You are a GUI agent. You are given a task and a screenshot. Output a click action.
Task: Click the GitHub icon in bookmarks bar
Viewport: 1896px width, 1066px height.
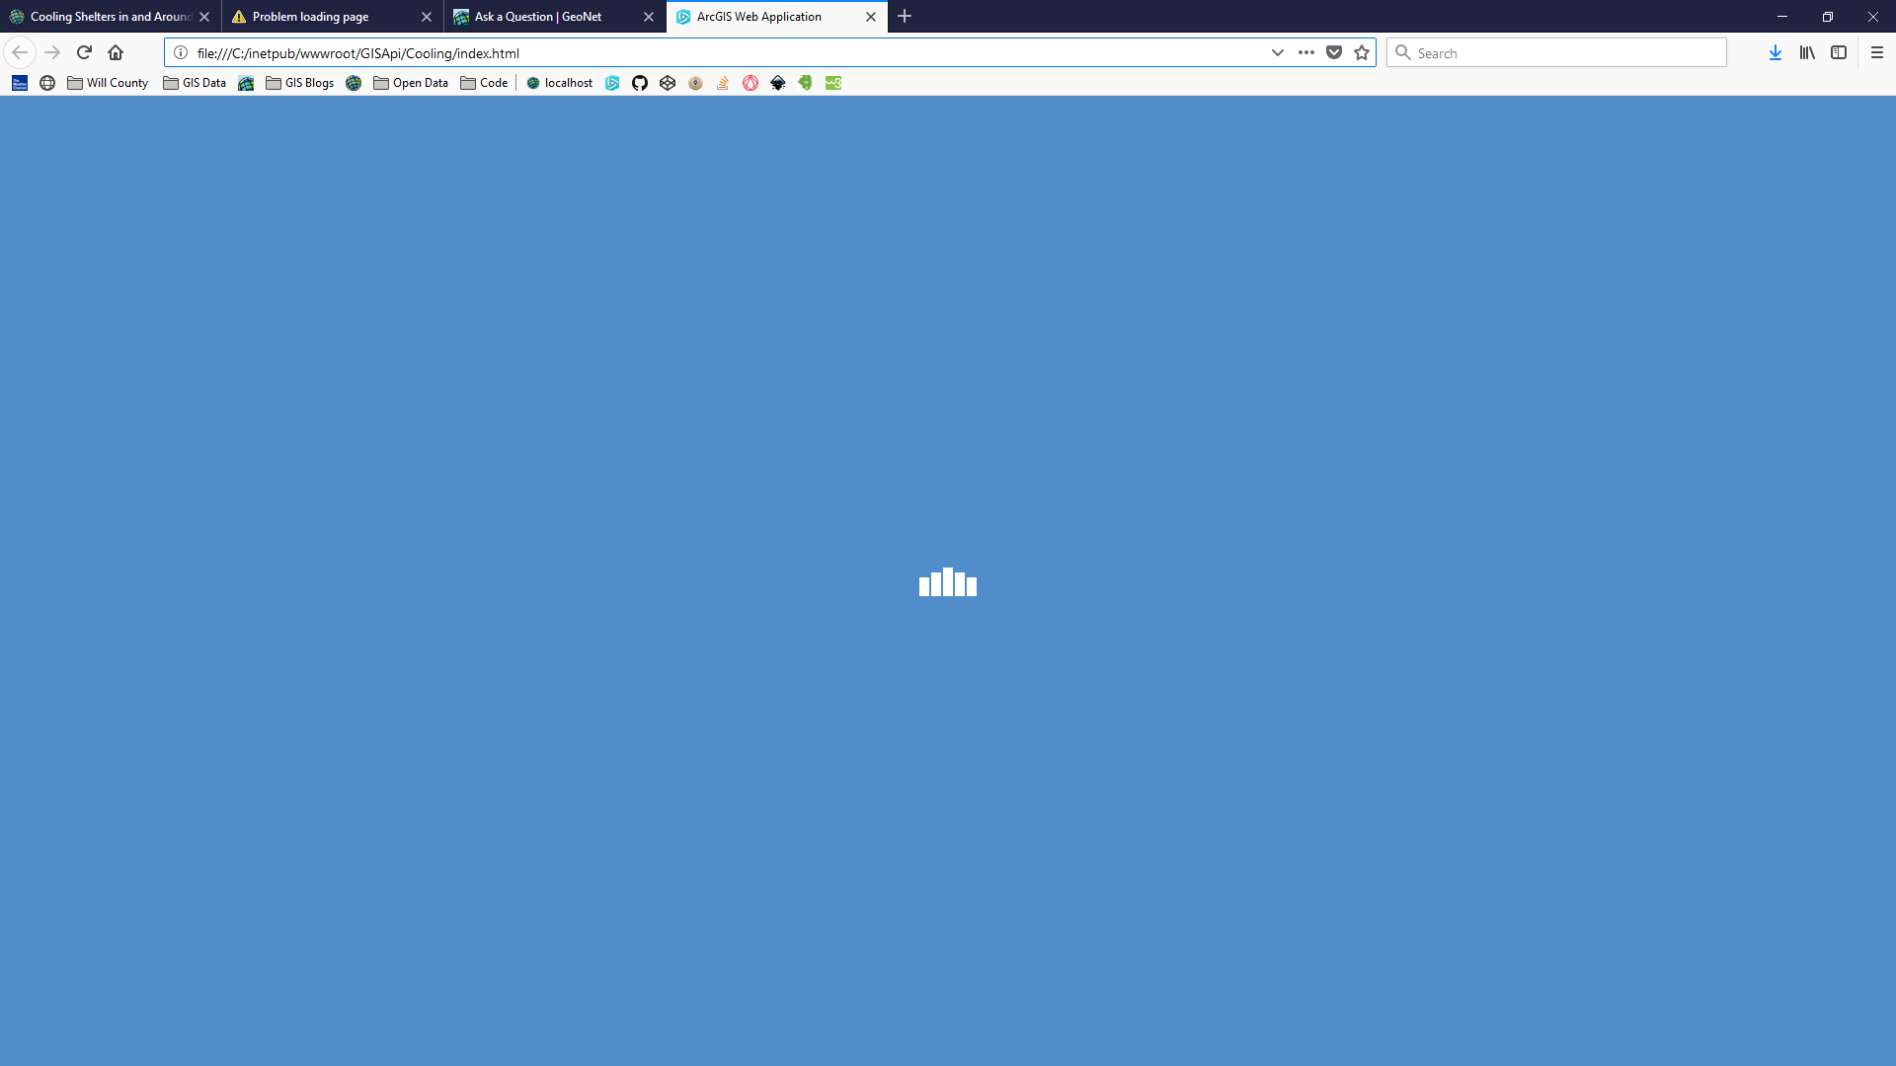pyautogui.click(x=639, y=82)
